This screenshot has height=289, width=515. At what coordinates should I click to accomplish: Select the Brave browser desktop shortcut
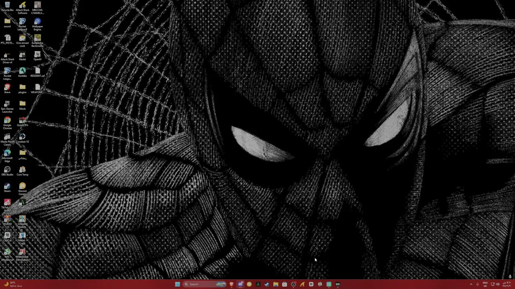click(x=7, y=89)
